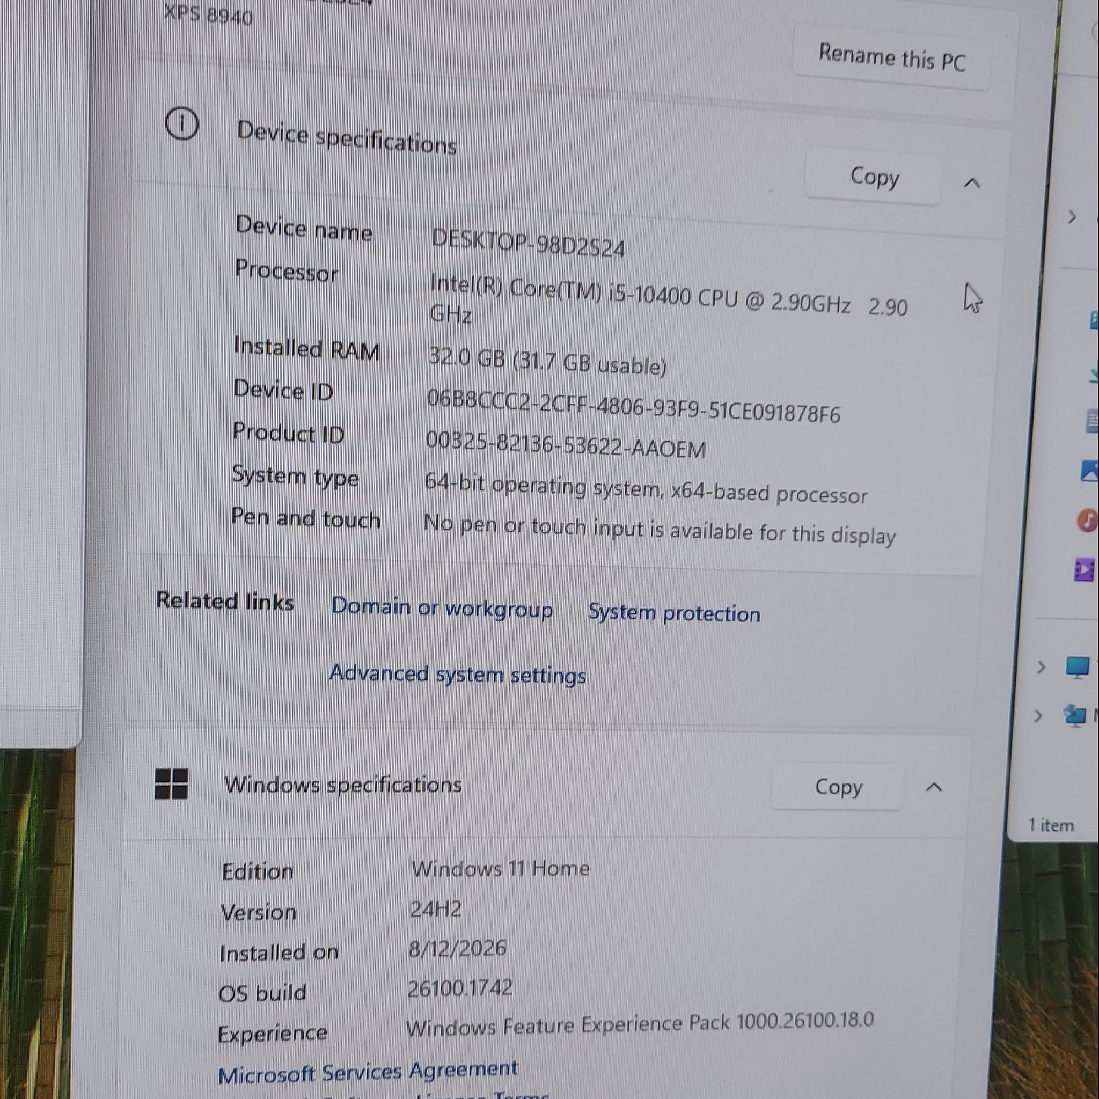This screenshot has height=1099, width=1099.
Task: Click the RAM value "32.0 GB (31.7 GB usable)"
Action: (x=547, y=361)
